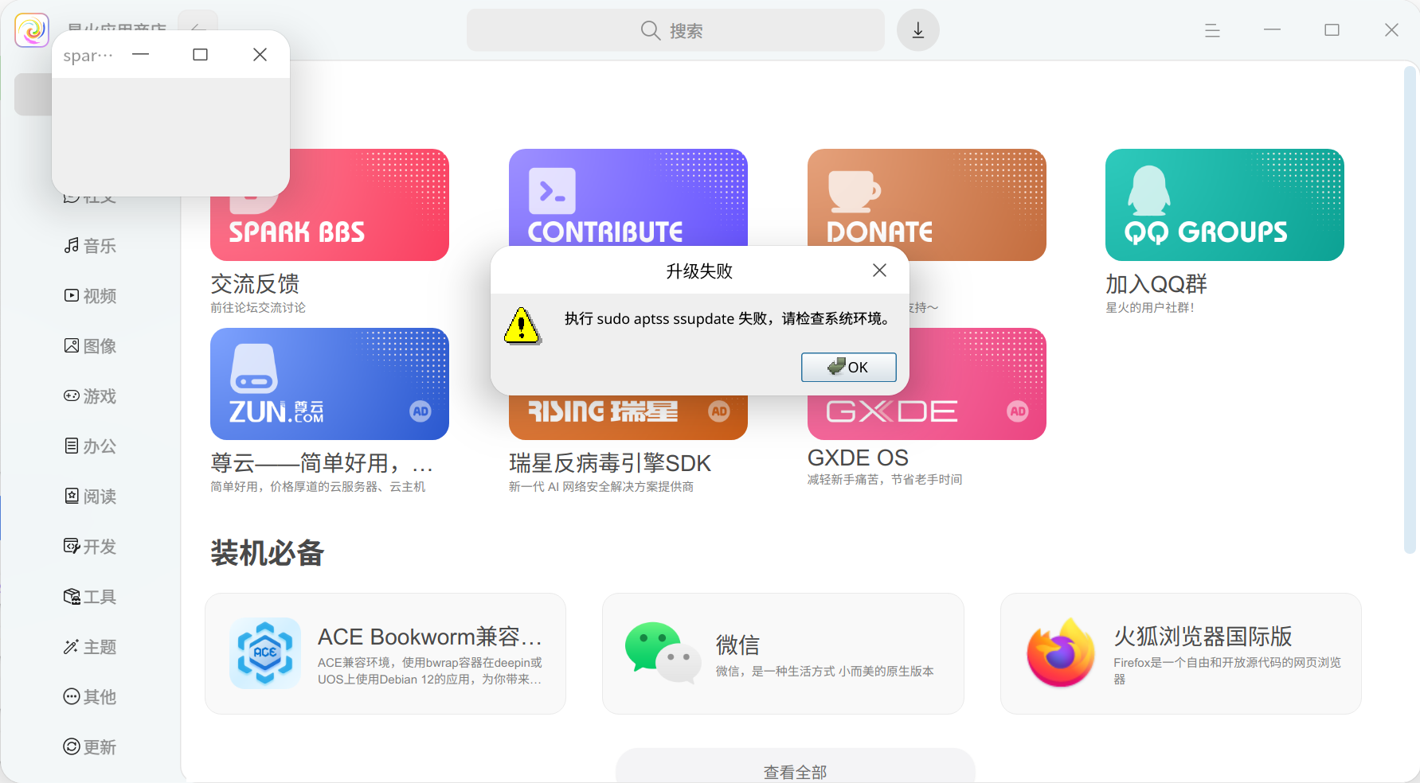Click music note icon beside 音乐

click(72, 245)
